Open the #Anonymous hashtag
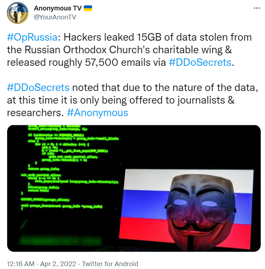Viewport: 265px width, 269px height. (97, 113)
